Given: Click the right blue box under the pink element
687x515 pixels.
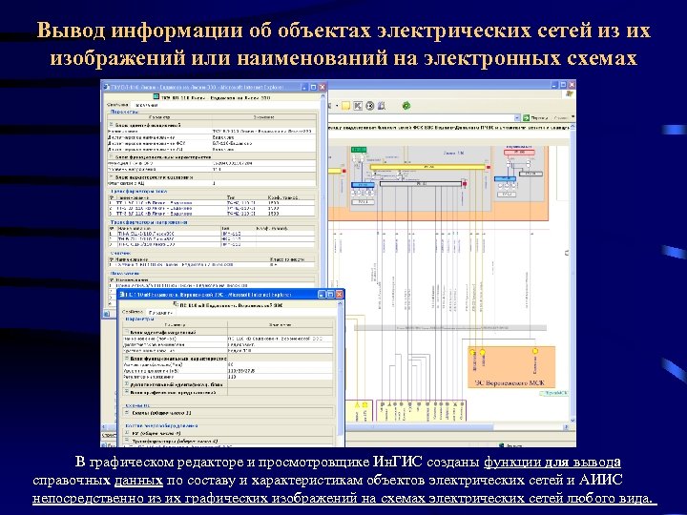Looking at the screenshot, I should [x=505, y=178].
